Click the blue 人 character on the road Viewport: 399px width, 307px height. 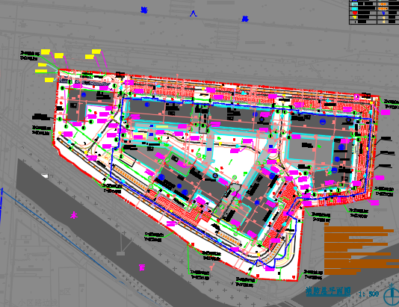pos(194,13)
